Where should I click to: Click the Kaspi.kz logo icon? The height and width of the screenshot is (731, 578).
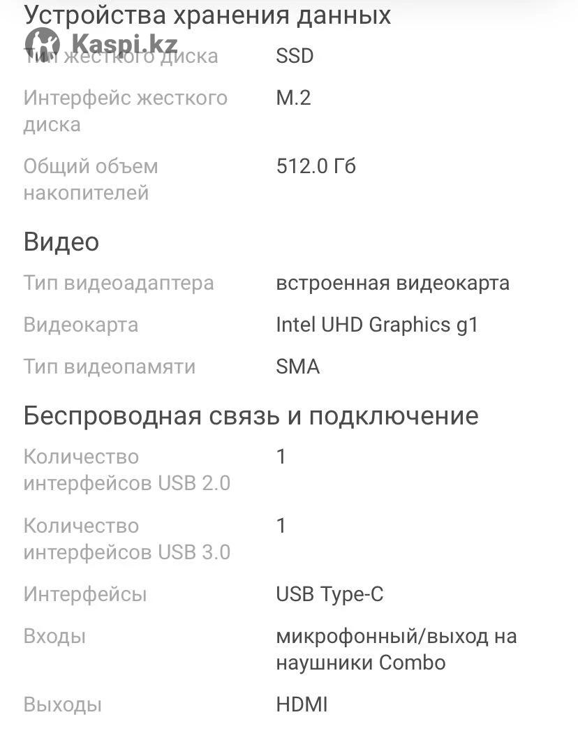(x=43, y=44)
